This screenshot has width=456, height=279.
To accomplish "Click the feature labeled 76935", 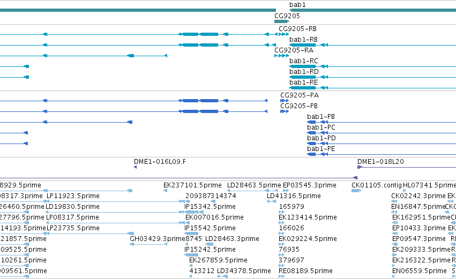I will click(289, 250).
